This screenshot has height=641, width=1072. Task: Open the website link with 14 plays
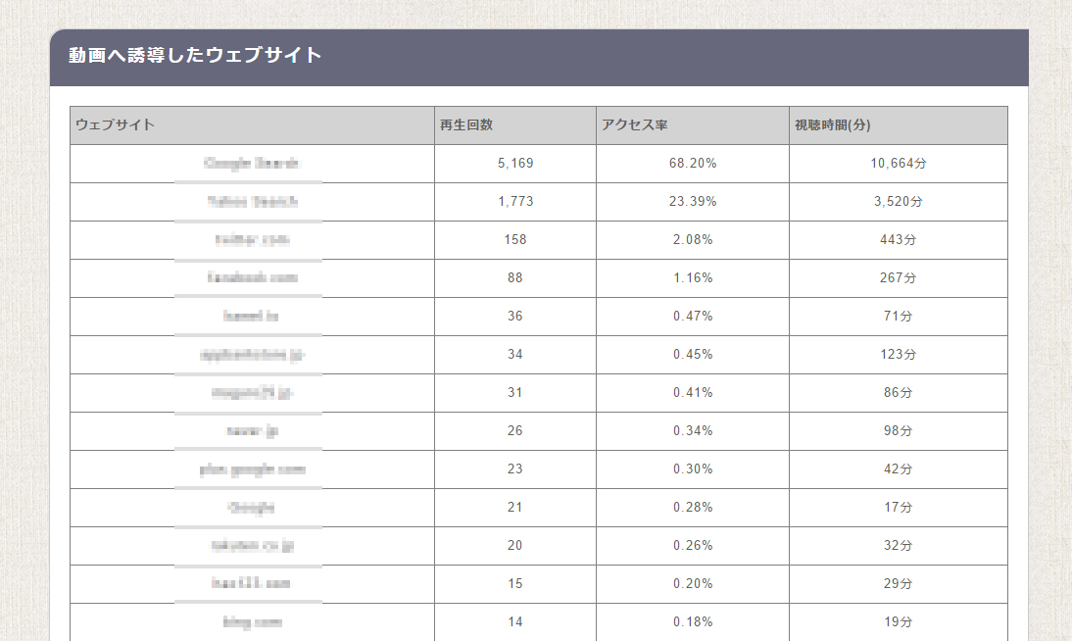pyautogui.click(x=252, y=621)
